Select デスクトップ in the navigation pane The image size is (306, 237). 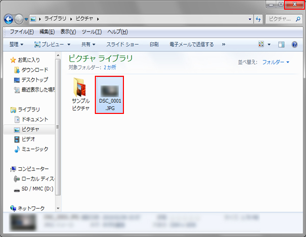point(35,80)
